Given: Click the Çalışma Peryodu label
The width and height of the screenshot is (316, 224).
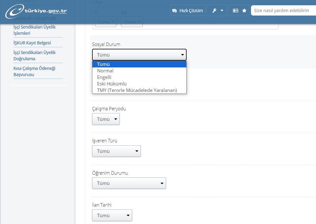Looking at the screenshot, I should (x=109, y=109).
